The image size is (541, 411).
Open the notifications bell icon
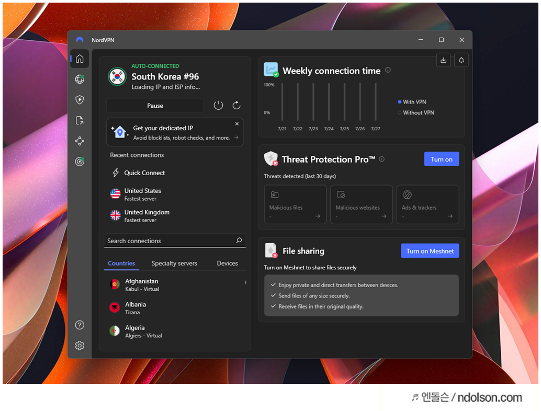click(461, 60)
